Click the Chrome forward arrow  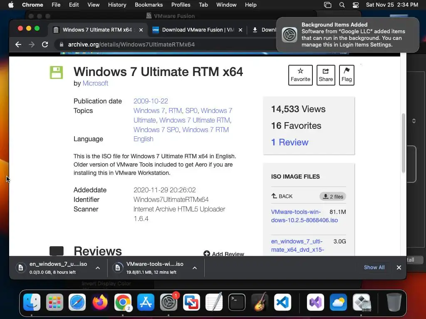click(32, 44)
